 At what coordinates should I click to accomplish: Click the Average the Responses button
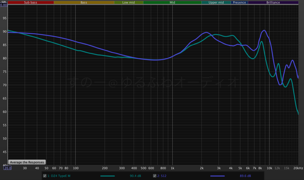(27, 162)
